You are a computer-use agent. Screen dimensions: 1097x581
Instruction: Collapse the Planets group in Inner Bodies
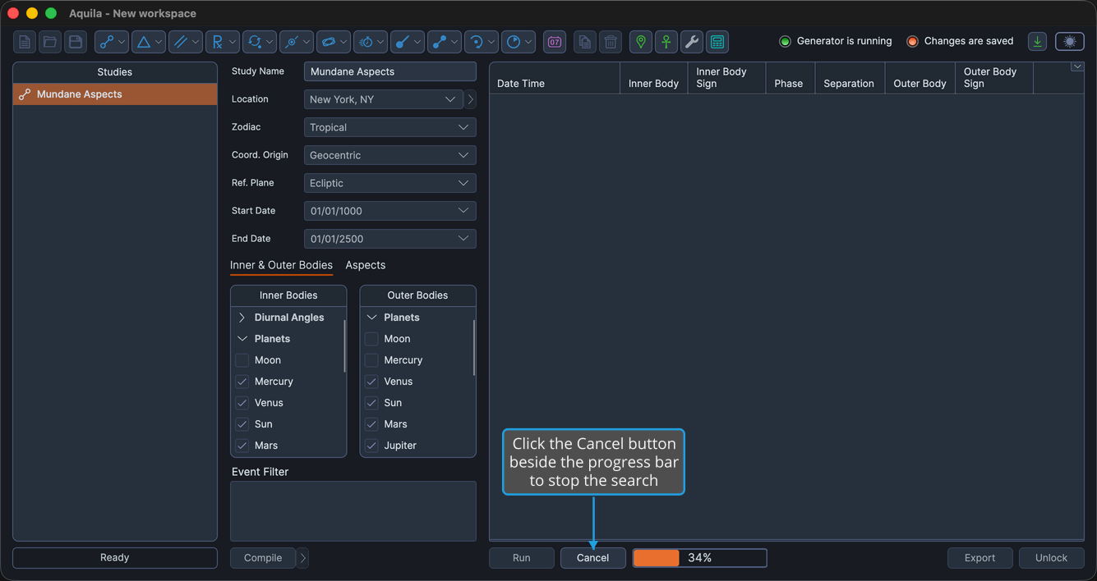point(242,339)
